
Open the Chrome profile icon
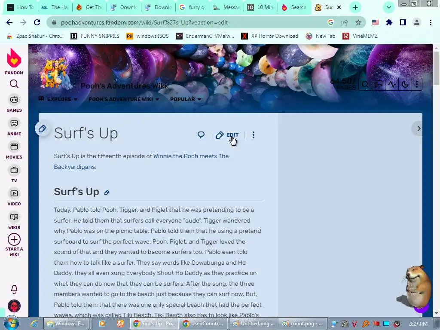click(417, 22)
